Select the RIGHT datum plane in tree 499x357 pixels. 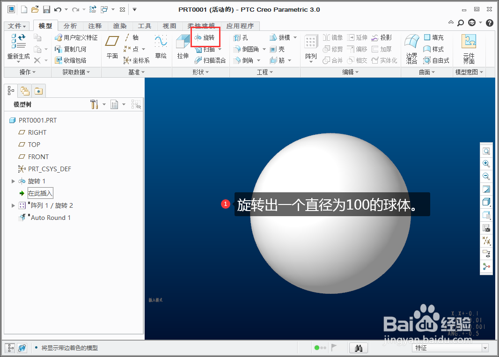pyautogui.click(x=32, y=132)
